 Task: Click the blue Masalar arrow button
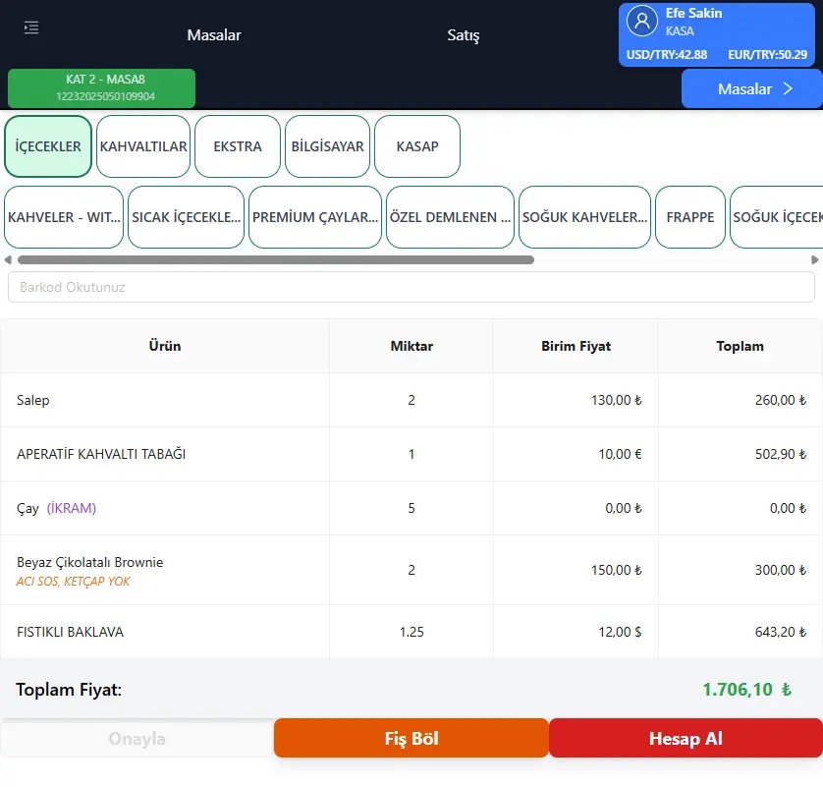[x=751, y=88]
